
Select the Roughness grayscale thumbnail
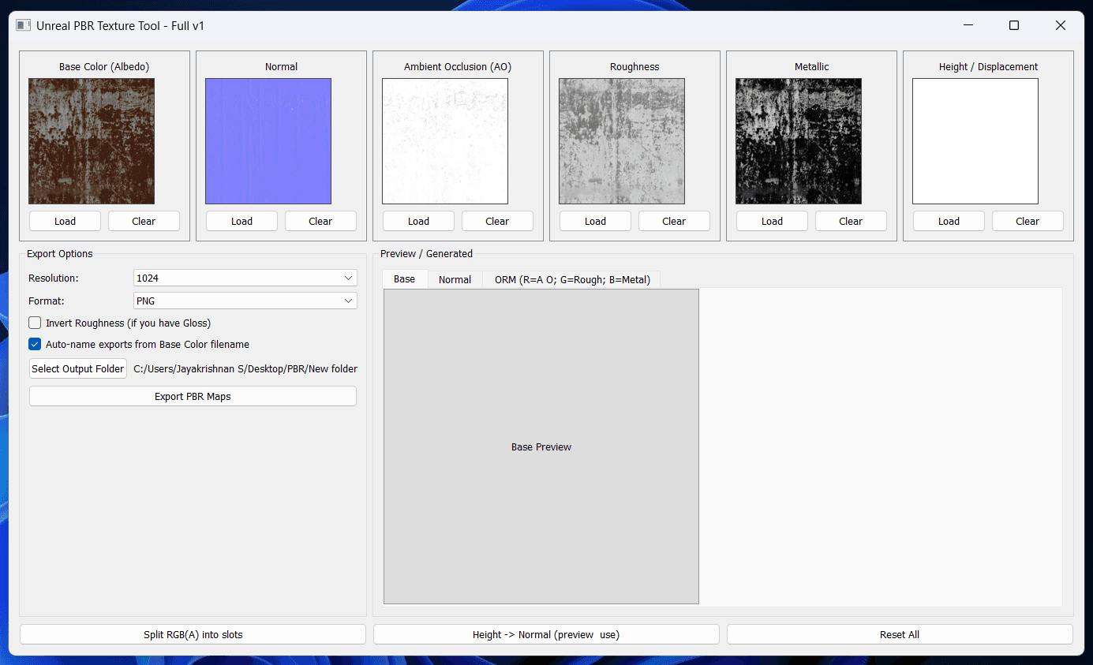622,141
